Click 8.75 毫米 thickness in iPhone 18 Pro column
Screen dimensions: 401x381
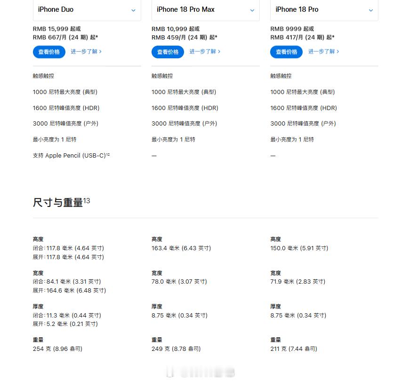point(298,315)
